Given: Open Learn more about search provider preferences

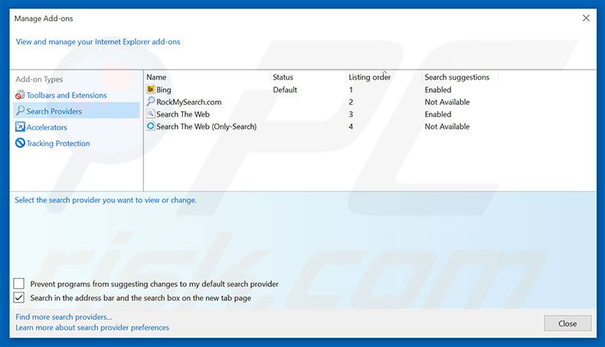Looking at the screenshot, I should (92, 327).
